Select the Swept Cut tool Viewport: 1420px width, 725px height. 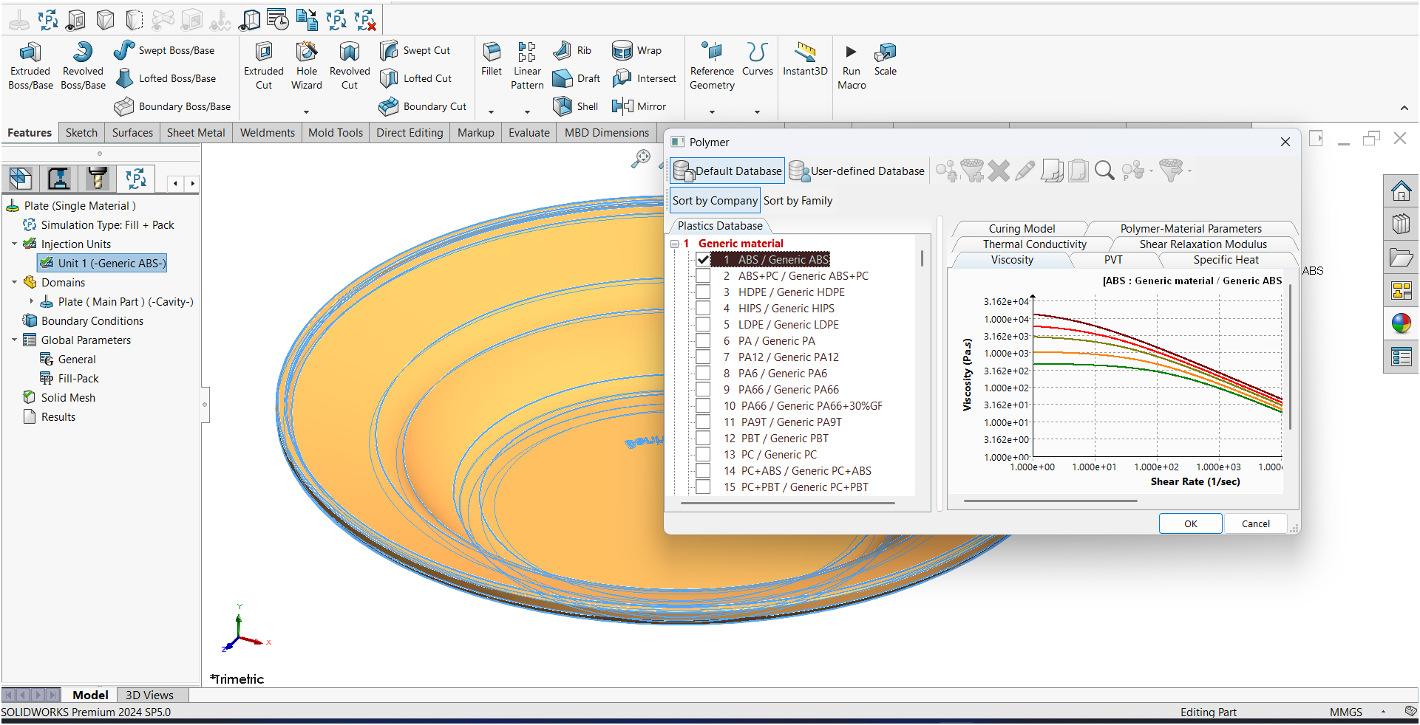click(x=415, y=50)
